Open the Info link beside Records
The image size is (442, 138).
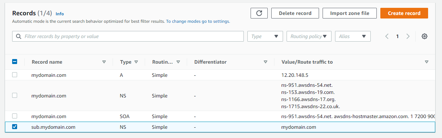coord(60,14)
